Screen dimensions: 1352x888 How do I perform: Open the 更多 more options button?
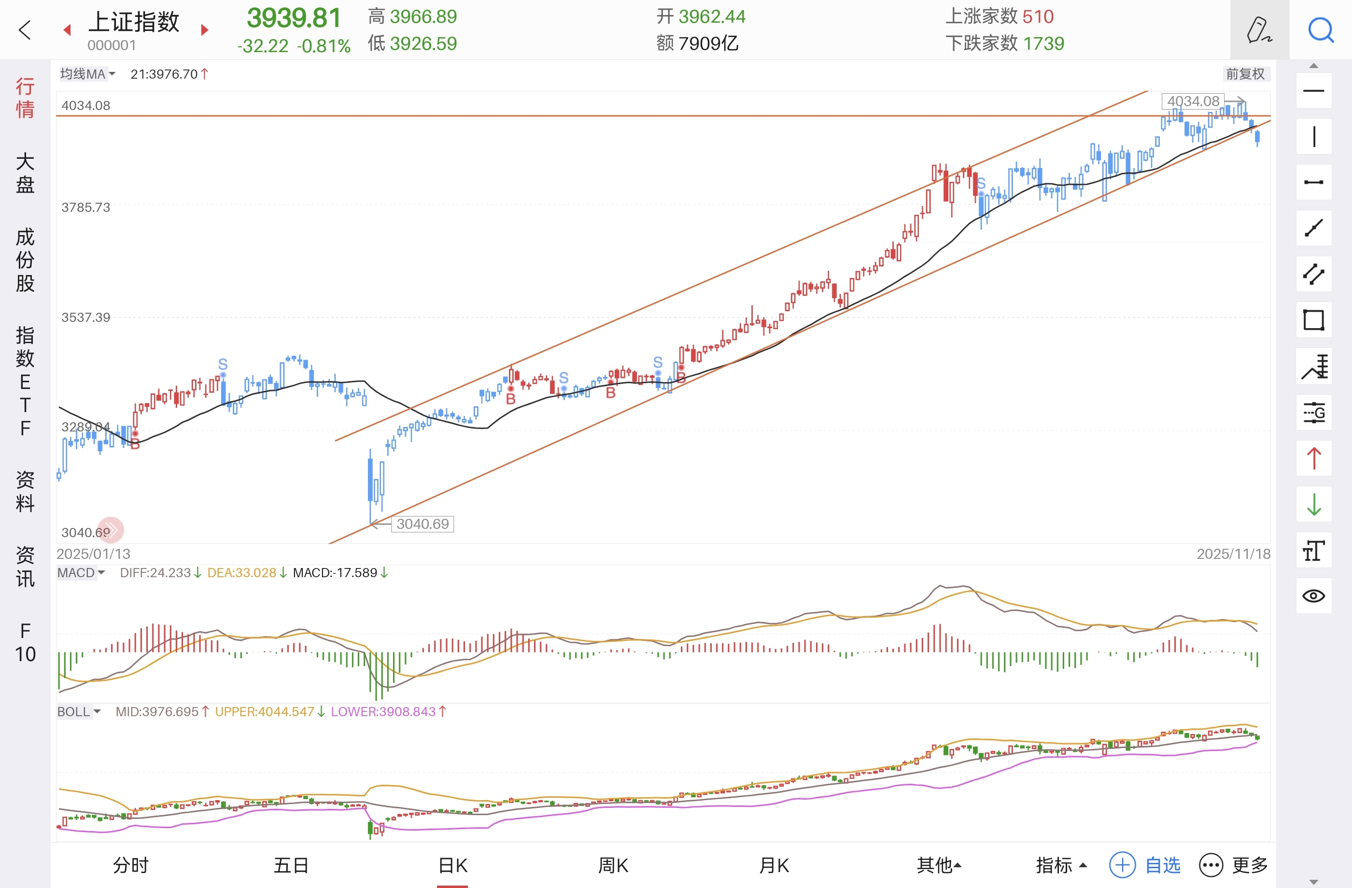point(1233,865)
